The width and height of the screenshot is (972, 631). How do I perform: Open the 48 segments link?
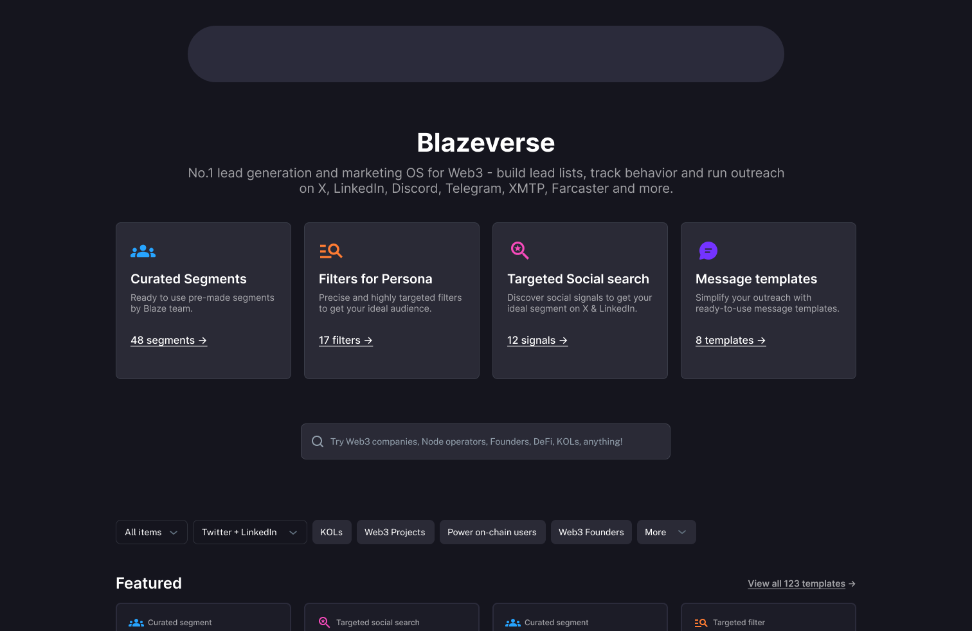(x=168, y=340)
